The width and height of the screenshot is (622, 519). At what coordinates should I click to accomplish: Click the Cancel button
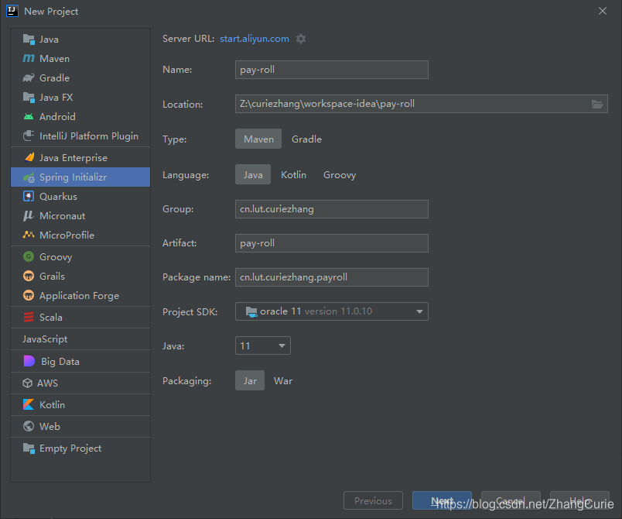pos(511,500)
